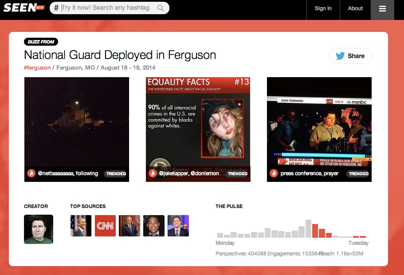Click the "press conference, prayer" caption

(310, 173)
